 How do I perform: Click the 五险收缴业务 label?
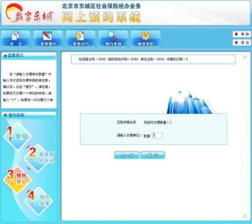(x=127, y=122)
